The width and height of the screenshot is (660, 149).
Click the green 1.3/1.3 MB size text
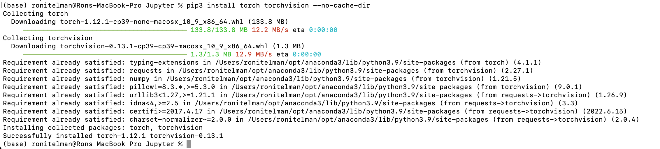click(211, 54)
